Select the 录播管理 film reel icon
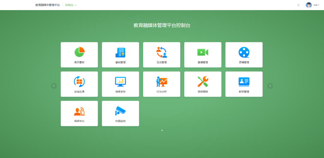324x158 pixels. (x=244, y=52)
